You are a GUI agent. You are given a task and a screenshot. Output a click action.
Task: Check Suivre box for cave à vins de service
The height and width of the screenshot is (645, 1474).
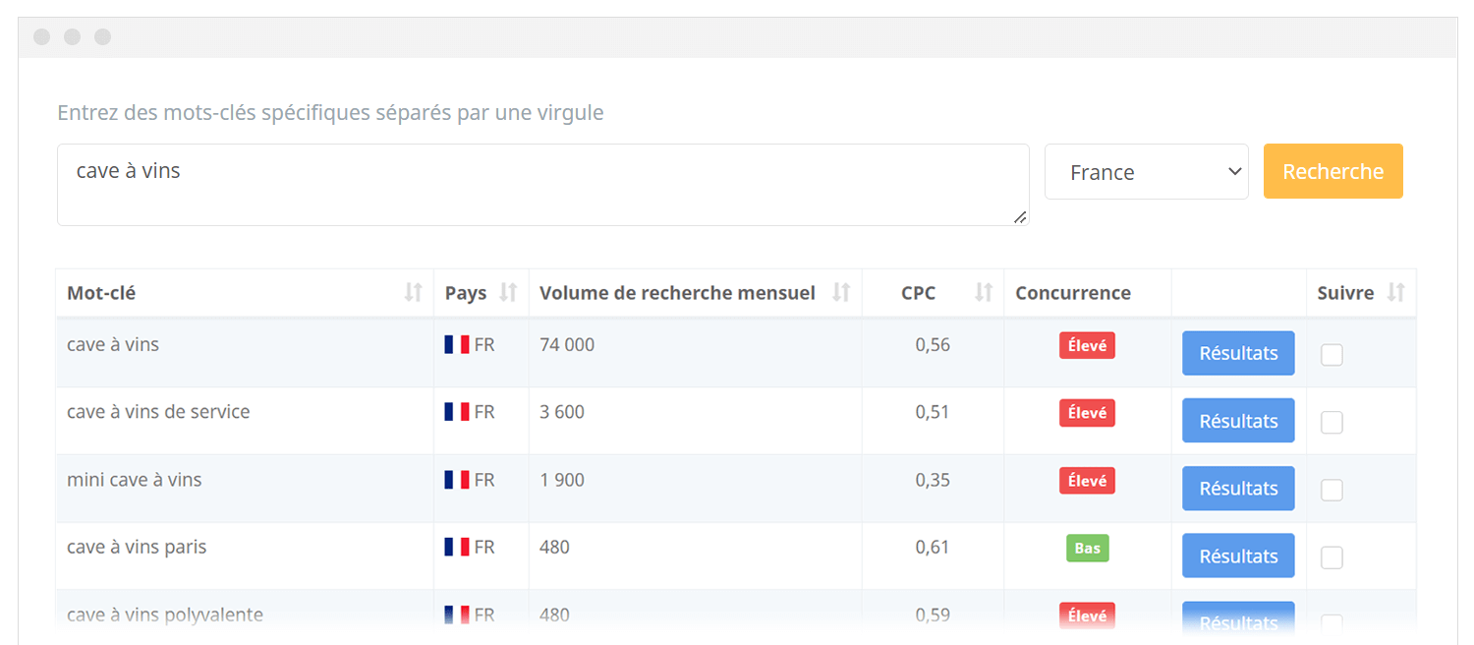pyautogui.click(x=1332, y=423)
